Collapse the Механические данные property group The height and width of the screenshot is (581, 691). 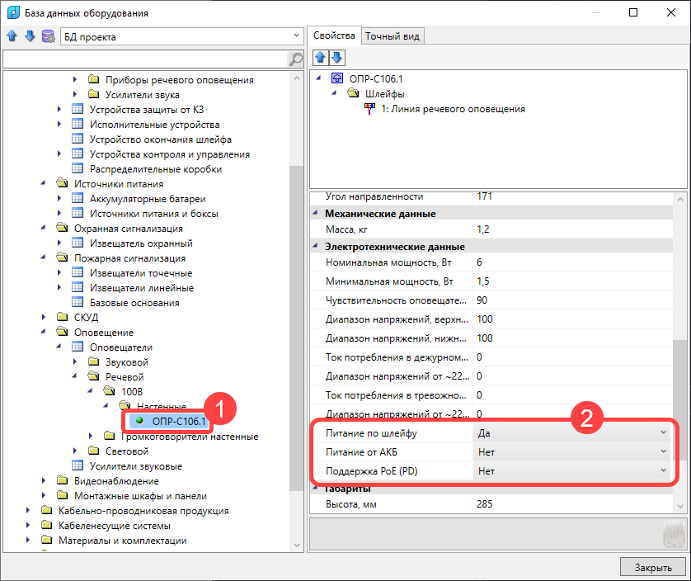pos(317,214)
